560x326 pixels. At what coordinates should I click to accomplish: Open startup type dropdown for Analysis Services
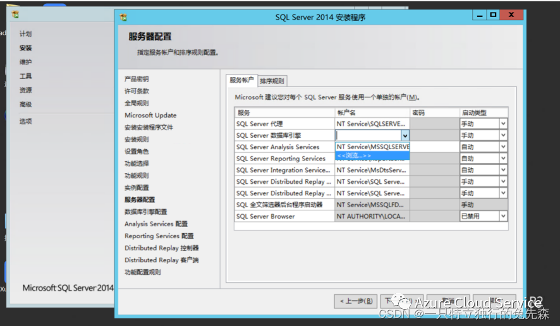[x=503, y=147]
